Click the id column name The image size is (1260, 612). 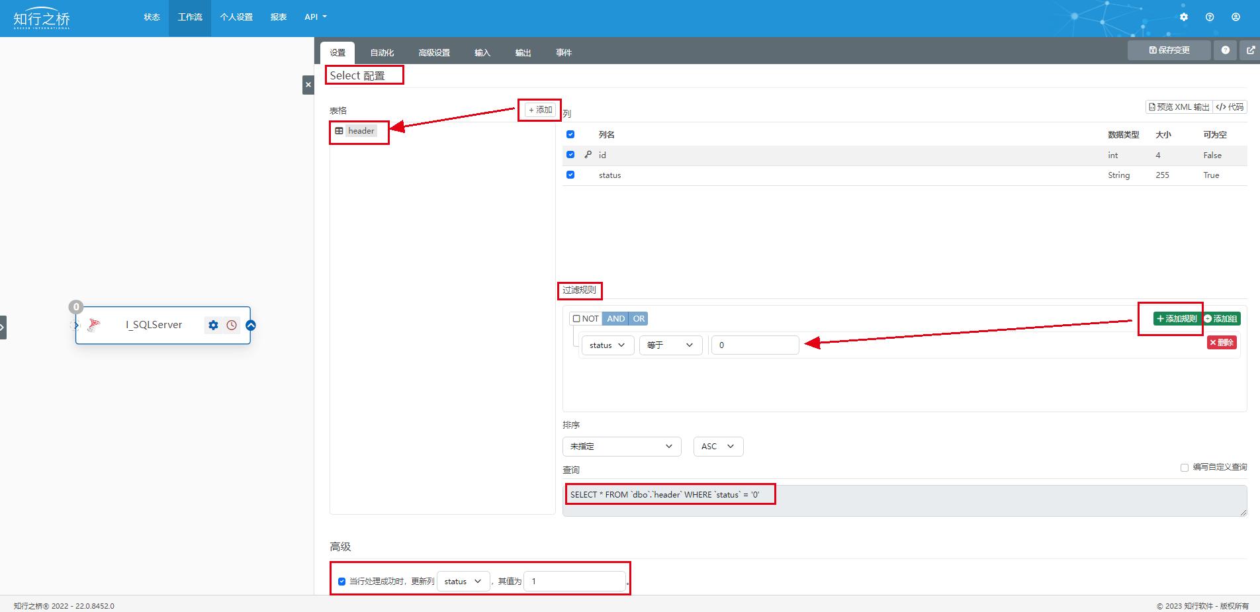[x=602, y=155]
